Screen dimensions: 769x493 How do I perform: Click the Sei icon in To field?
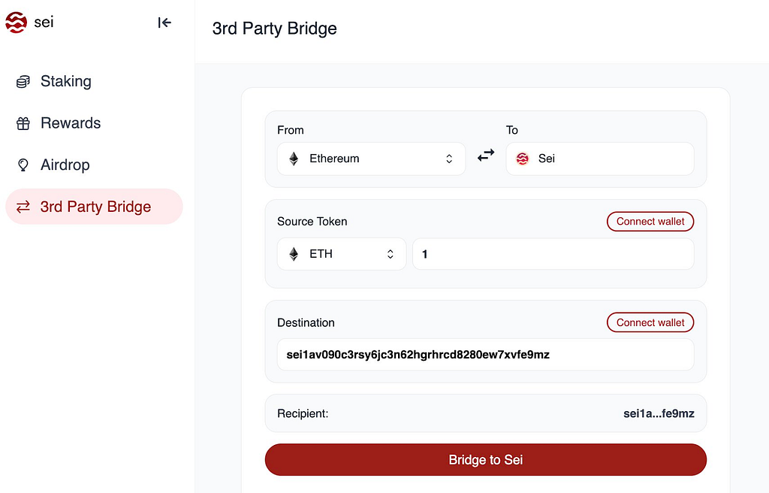[523, 159]
